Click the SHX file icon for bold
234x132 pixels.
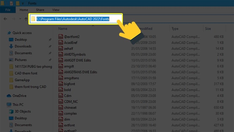click(61, 90)
